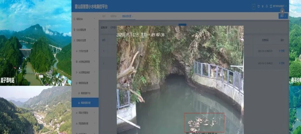Click the circular X close button at top right

pyautogui.click(x=282, y=11)
